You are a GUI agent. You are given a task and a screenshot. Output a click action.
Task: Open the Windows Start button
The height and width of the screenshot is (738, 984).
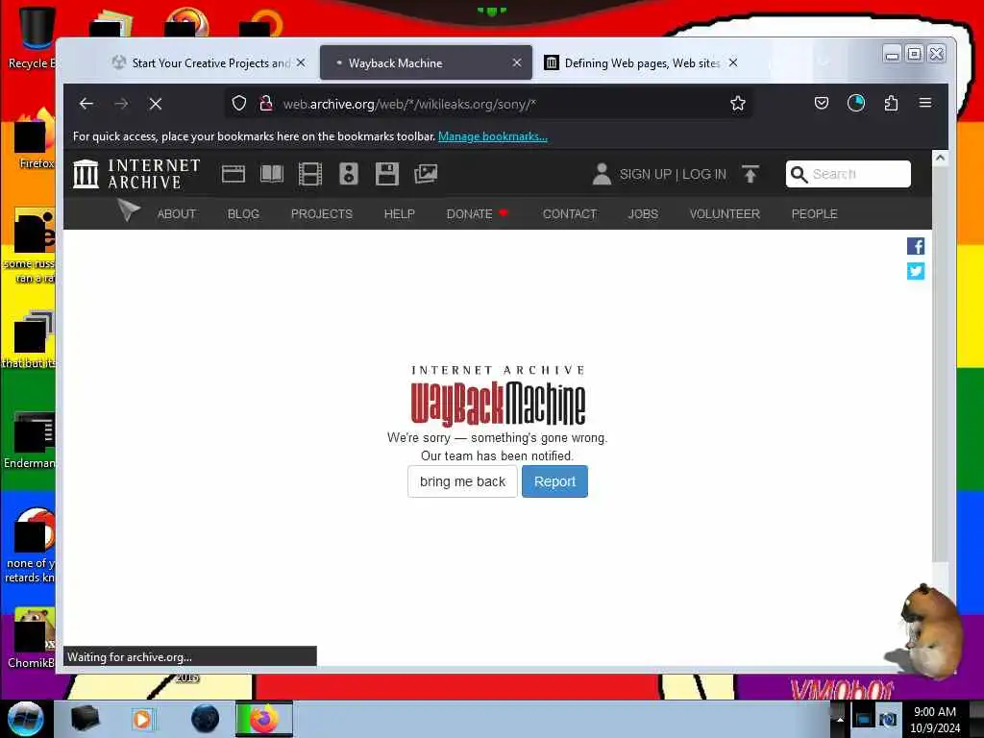tap(26, 719)
